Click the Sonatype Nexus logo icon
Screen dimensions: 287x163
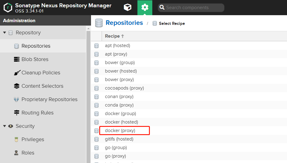tap(8, 8)
